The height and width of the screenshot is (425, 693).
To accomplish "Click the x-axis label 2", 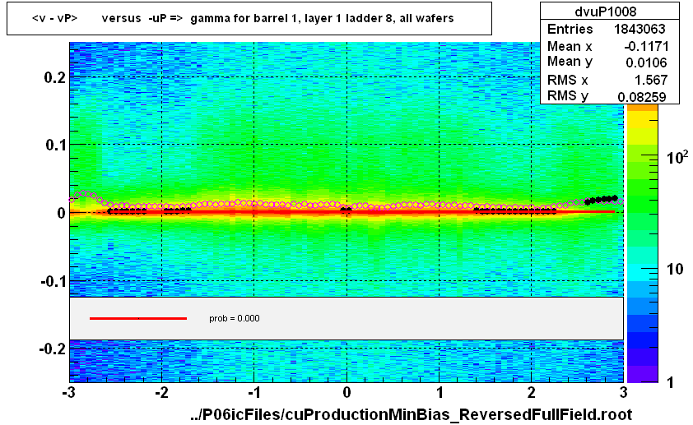I will (531, 392).
